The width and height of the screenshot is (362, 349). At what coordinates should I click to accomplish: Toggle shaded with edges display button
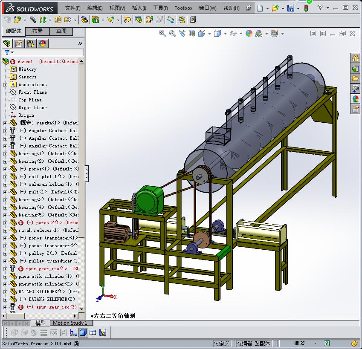click(83, 332)
